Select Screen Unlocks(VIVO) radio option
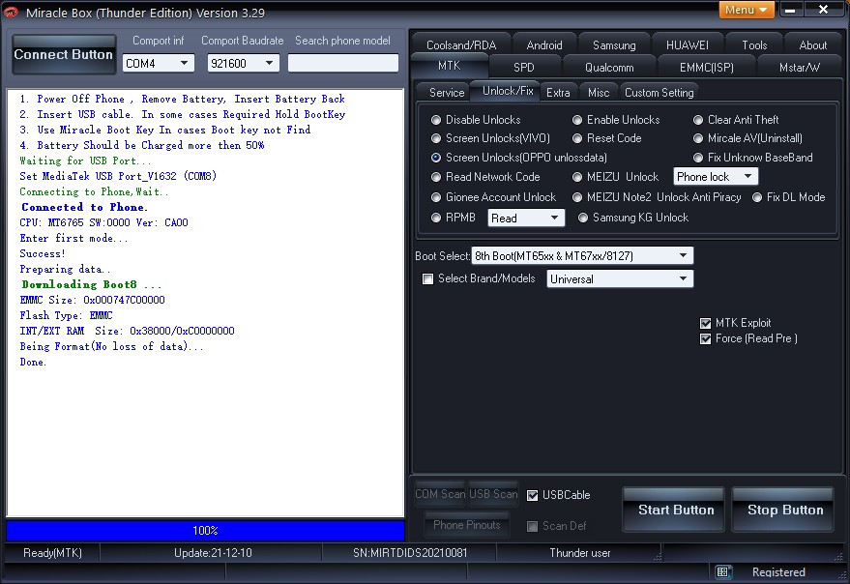 436,138
